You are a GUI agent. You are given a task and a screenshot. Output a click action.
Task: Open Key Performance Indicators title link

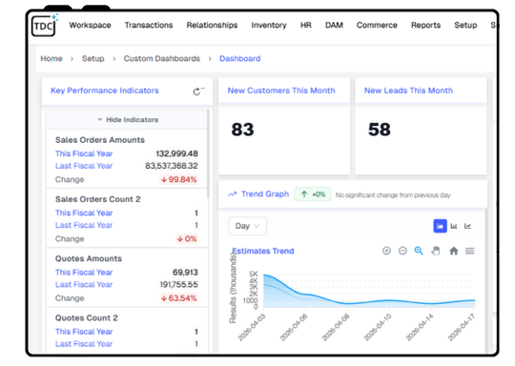coord(105,91)
